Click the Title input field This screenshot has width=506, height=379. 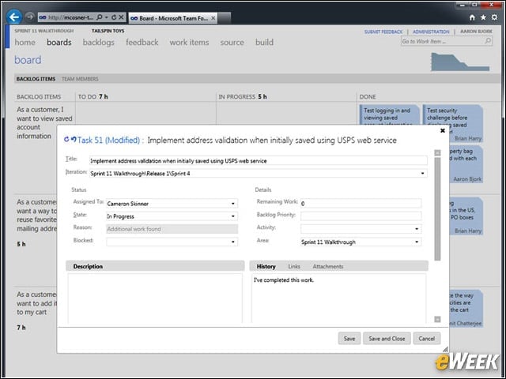(x=259, y=160)
